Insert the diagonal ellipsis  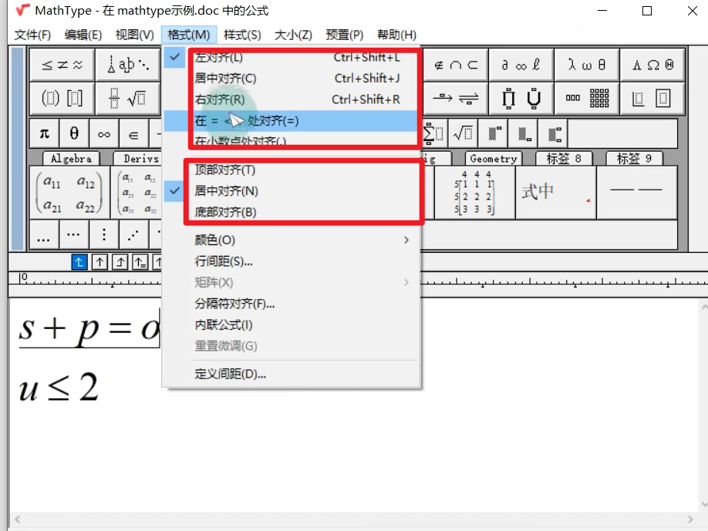click(133, 234)
